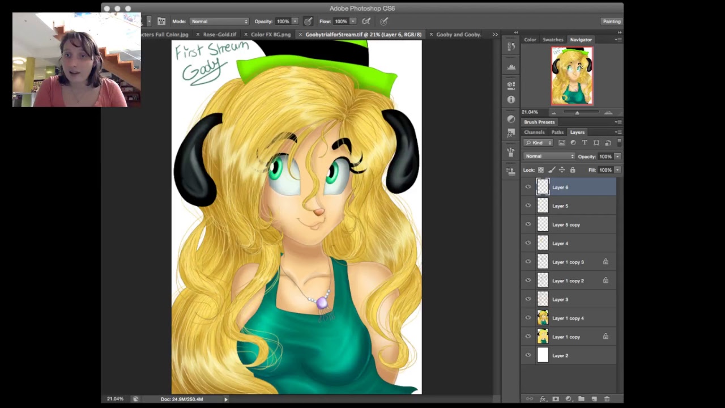Viewport: 725px width, 408px height.
Task: Click the Navigator zoom slider
Action: point(577,112)
